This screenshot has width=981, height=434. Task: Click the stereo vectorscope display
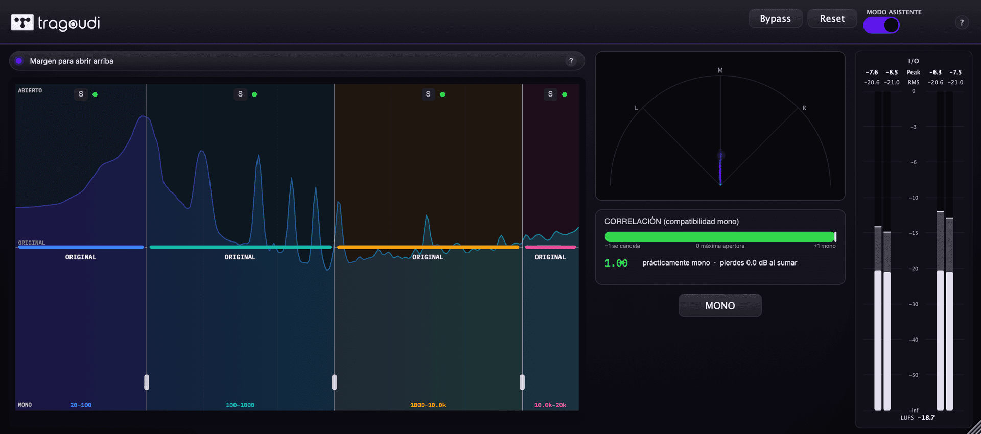720,126
